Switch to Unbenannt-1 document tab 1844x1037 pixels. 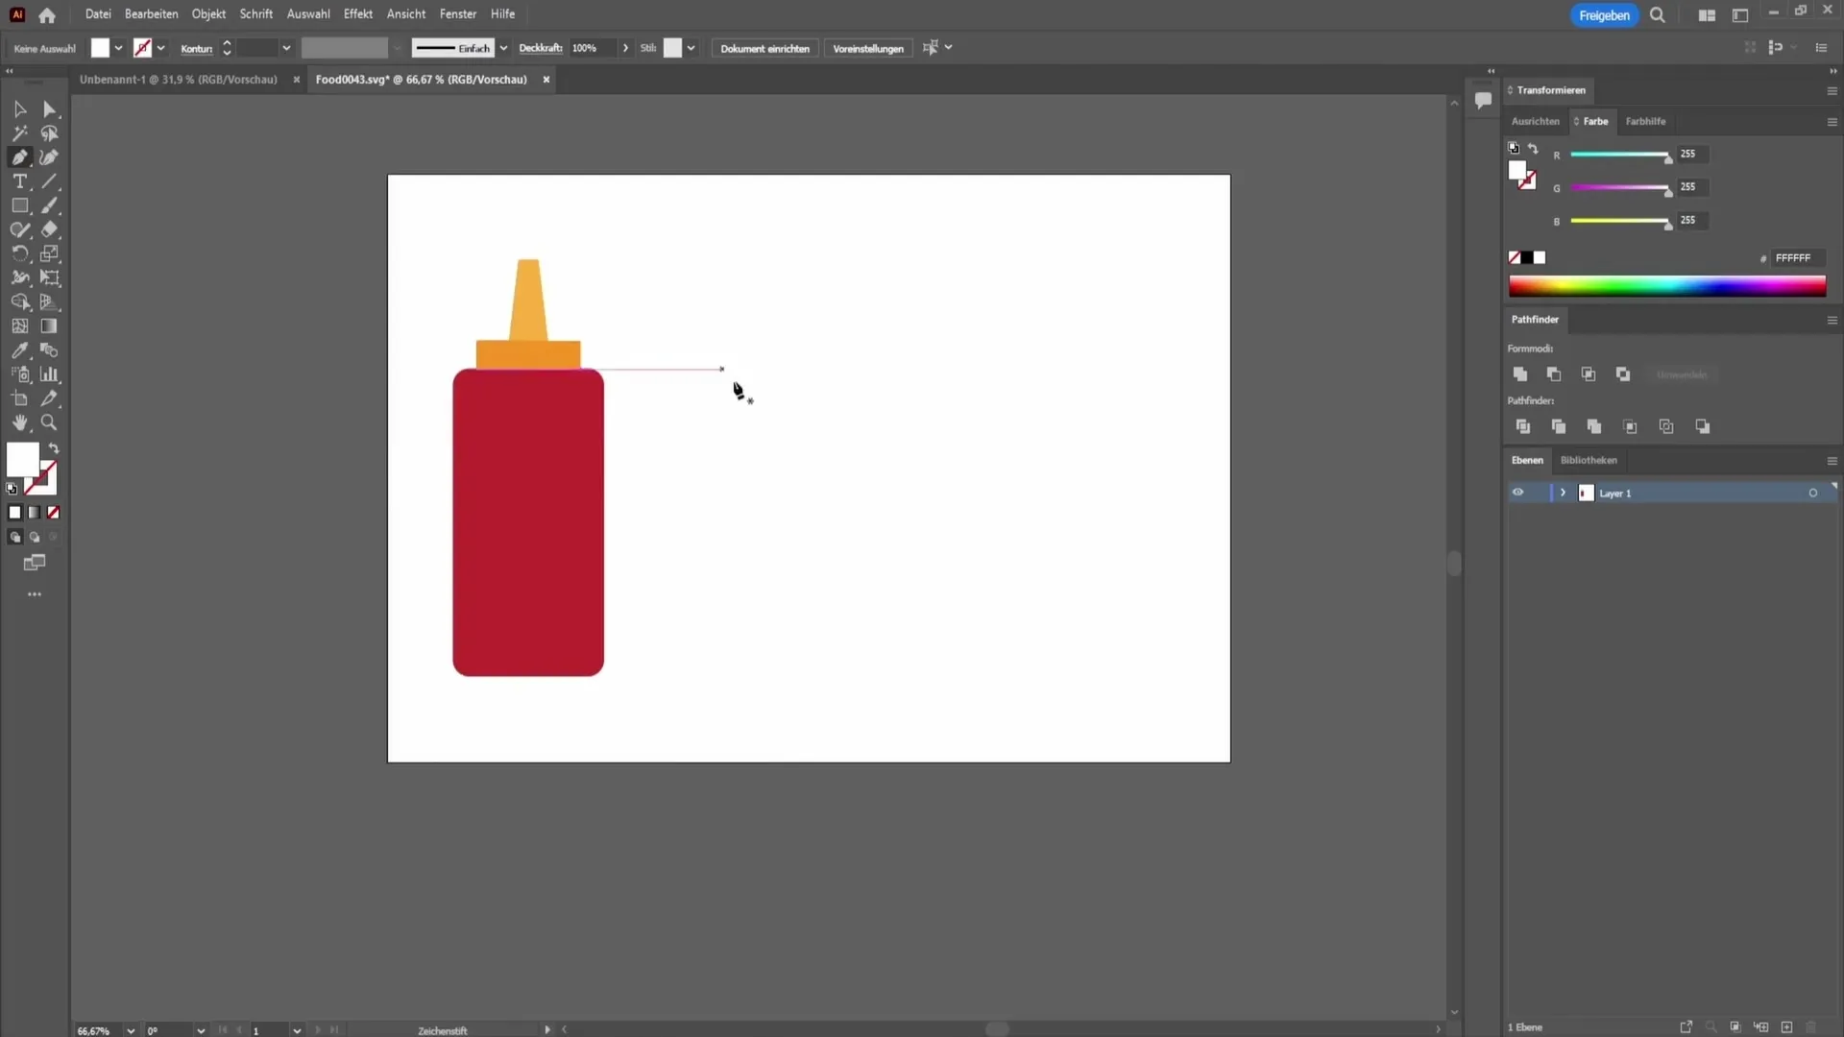pos(179,80)
